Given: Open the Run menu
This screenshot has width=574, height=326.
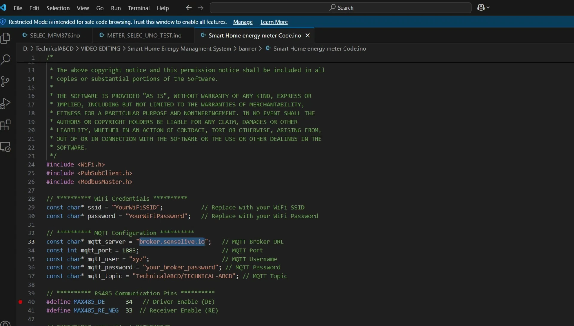Looking at the screenshot, I should click(116, 8).
